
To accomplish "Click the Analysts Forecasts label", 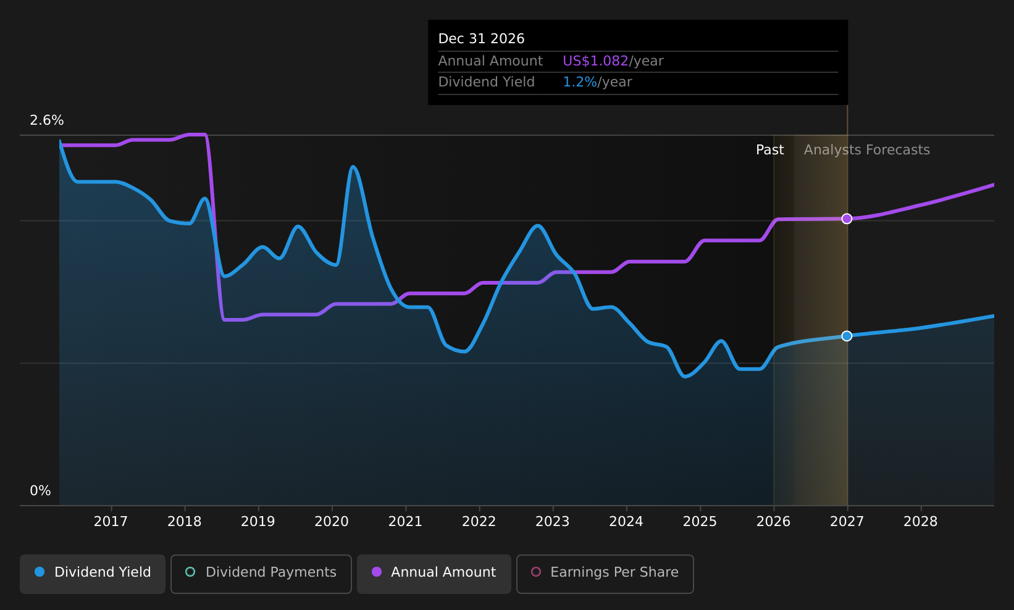I will click(867, 150).
